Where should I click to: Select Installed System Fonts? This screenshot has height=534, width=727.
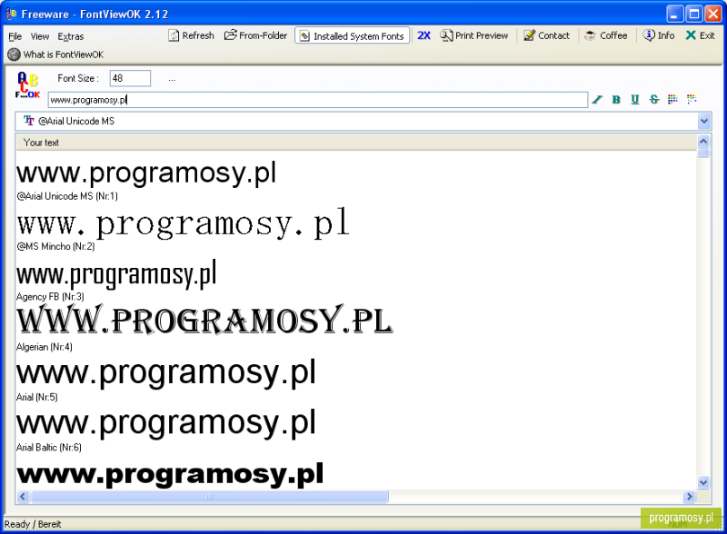coord(352,35)
